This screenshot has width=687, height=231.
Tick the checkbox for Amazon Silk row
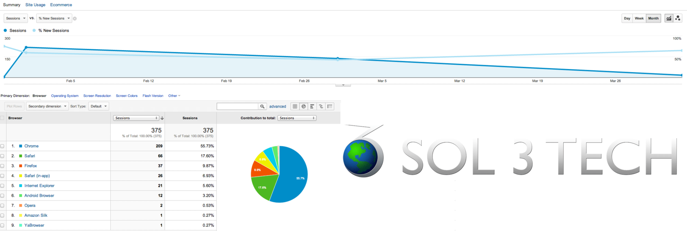tap(2, 215)
